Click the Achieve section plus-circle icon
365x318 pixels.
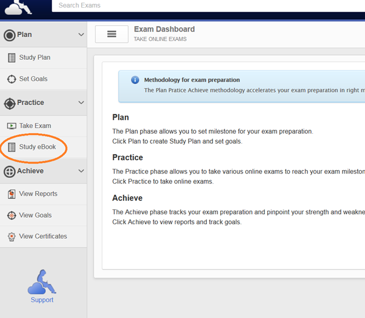[x=9, y=172]
